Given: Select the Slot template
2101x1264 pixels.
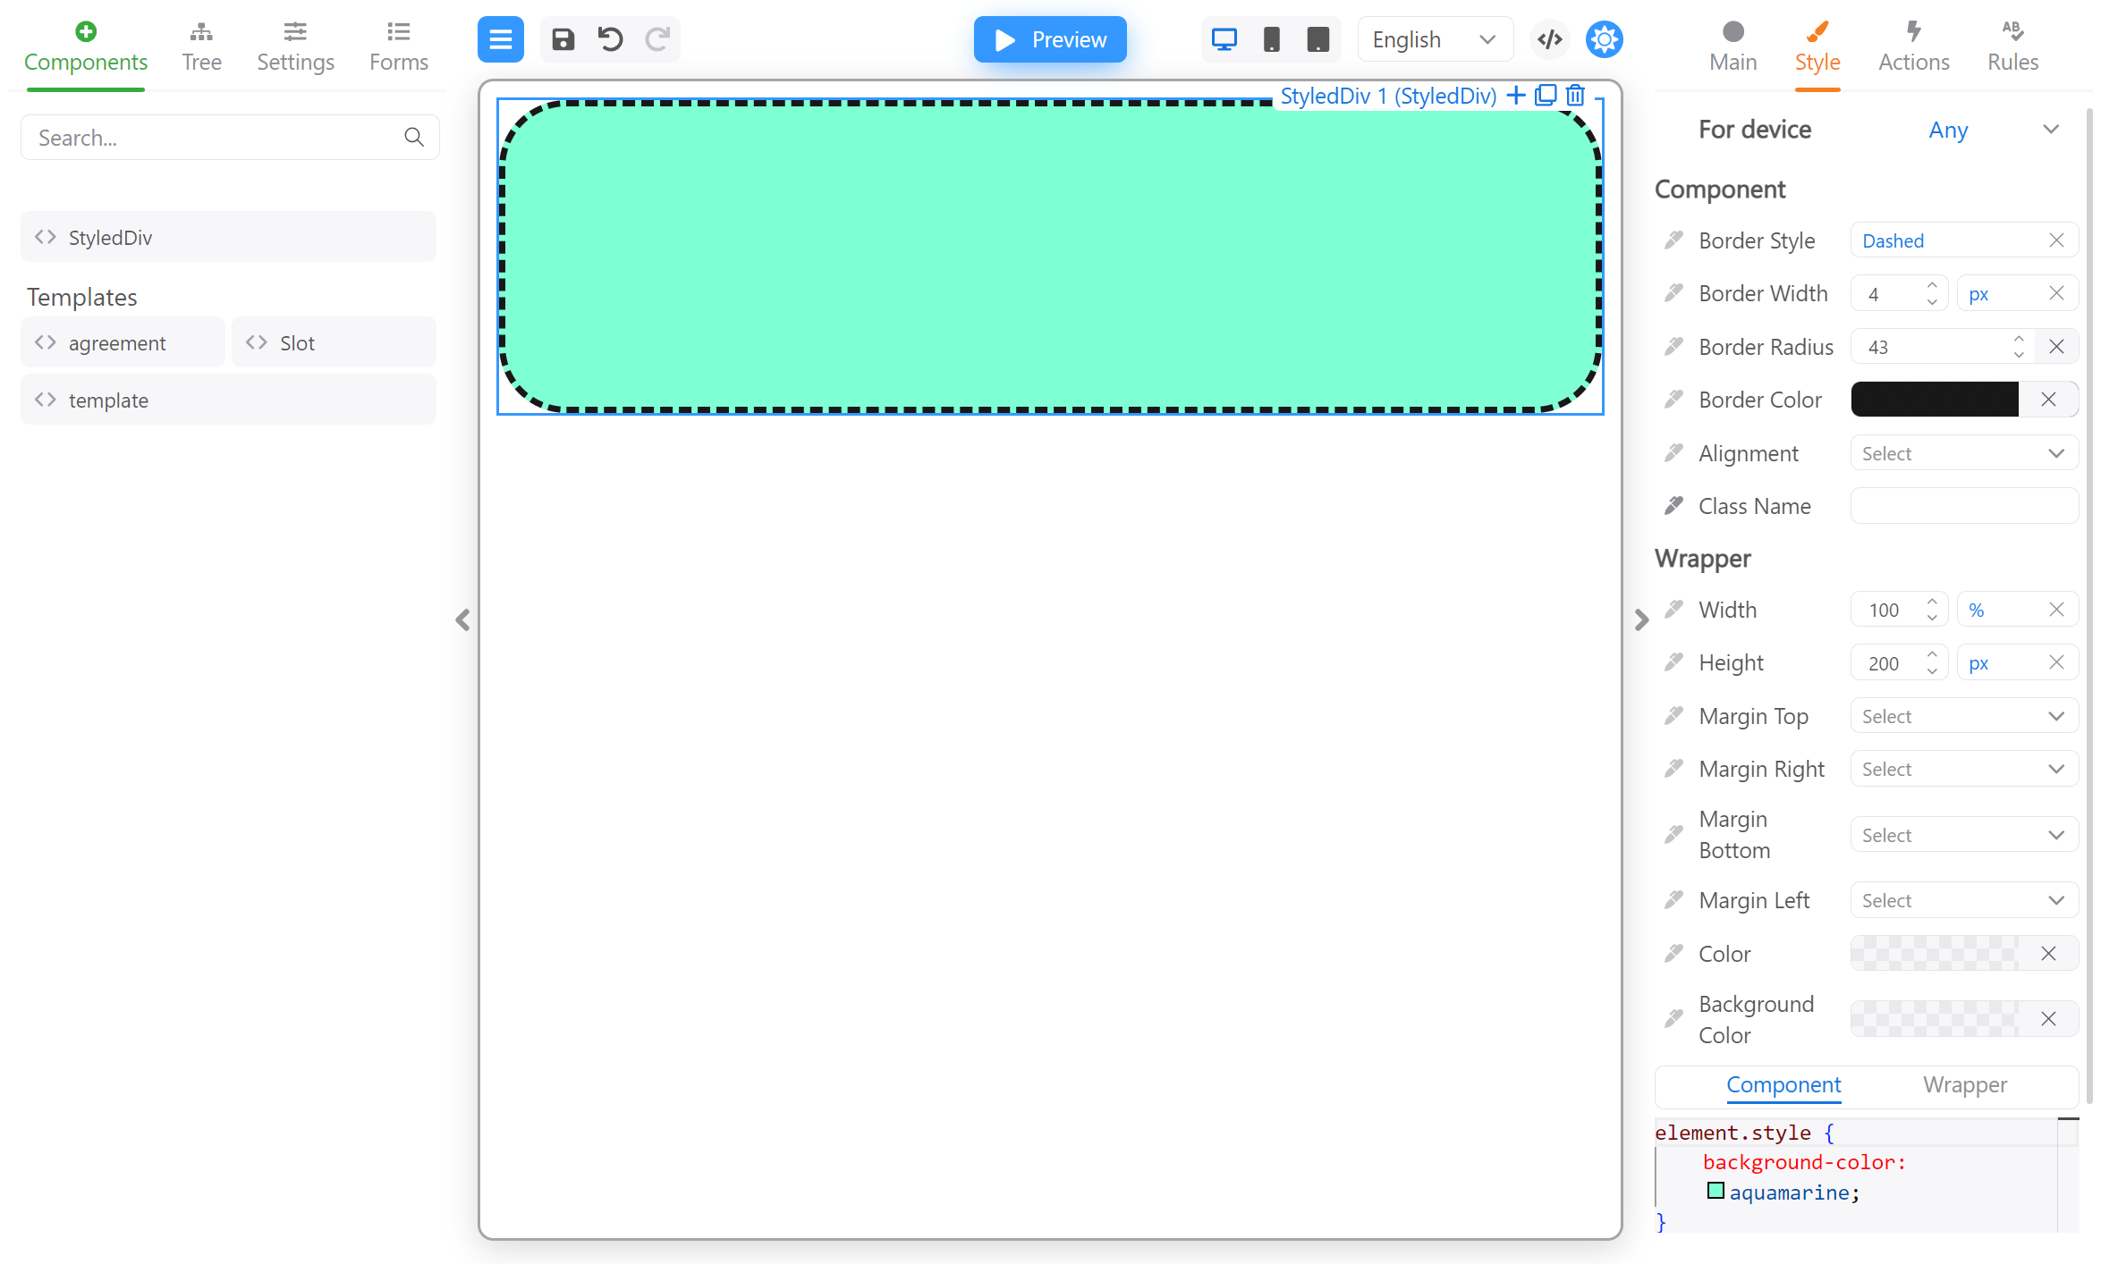Looking at the screenshot, I should (x=334, y=342).
